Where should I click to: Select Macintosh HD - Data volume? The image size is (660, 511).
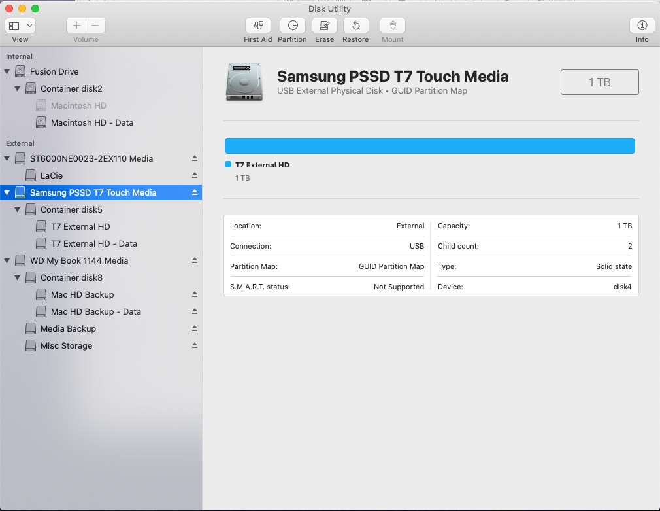point(101,123)
